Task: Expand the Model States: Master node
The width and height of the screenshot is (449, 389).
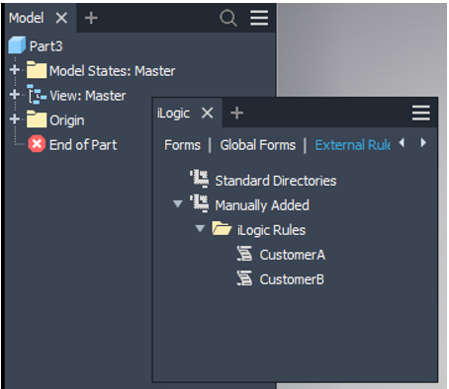Action: coord(15,70)
